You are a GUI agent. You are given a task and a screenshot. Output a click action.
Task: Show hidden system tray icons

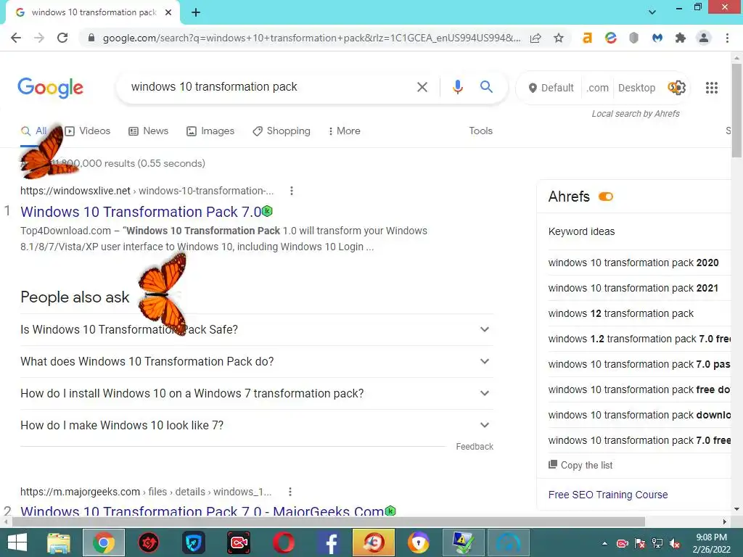pos(604,543)
